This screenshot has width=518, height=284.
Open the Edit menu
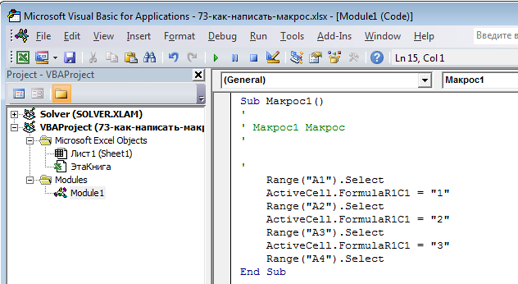pyautogui.click(x=72, y=36)
